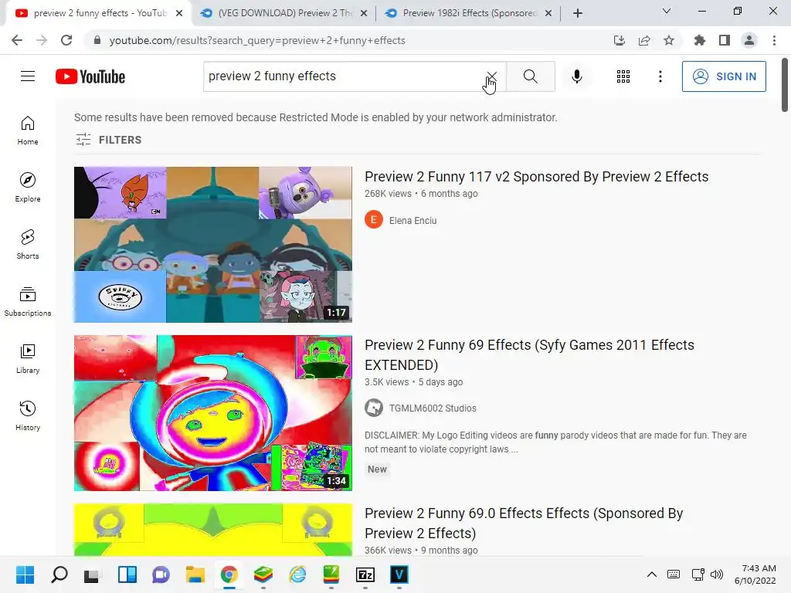Open YouTube settings three-dot menu
This screenshot has height=593, width=791.
[660, 76]
